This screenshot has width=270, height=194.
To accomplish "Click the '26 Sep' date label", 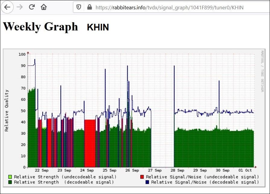I will [x=132, y=170].
